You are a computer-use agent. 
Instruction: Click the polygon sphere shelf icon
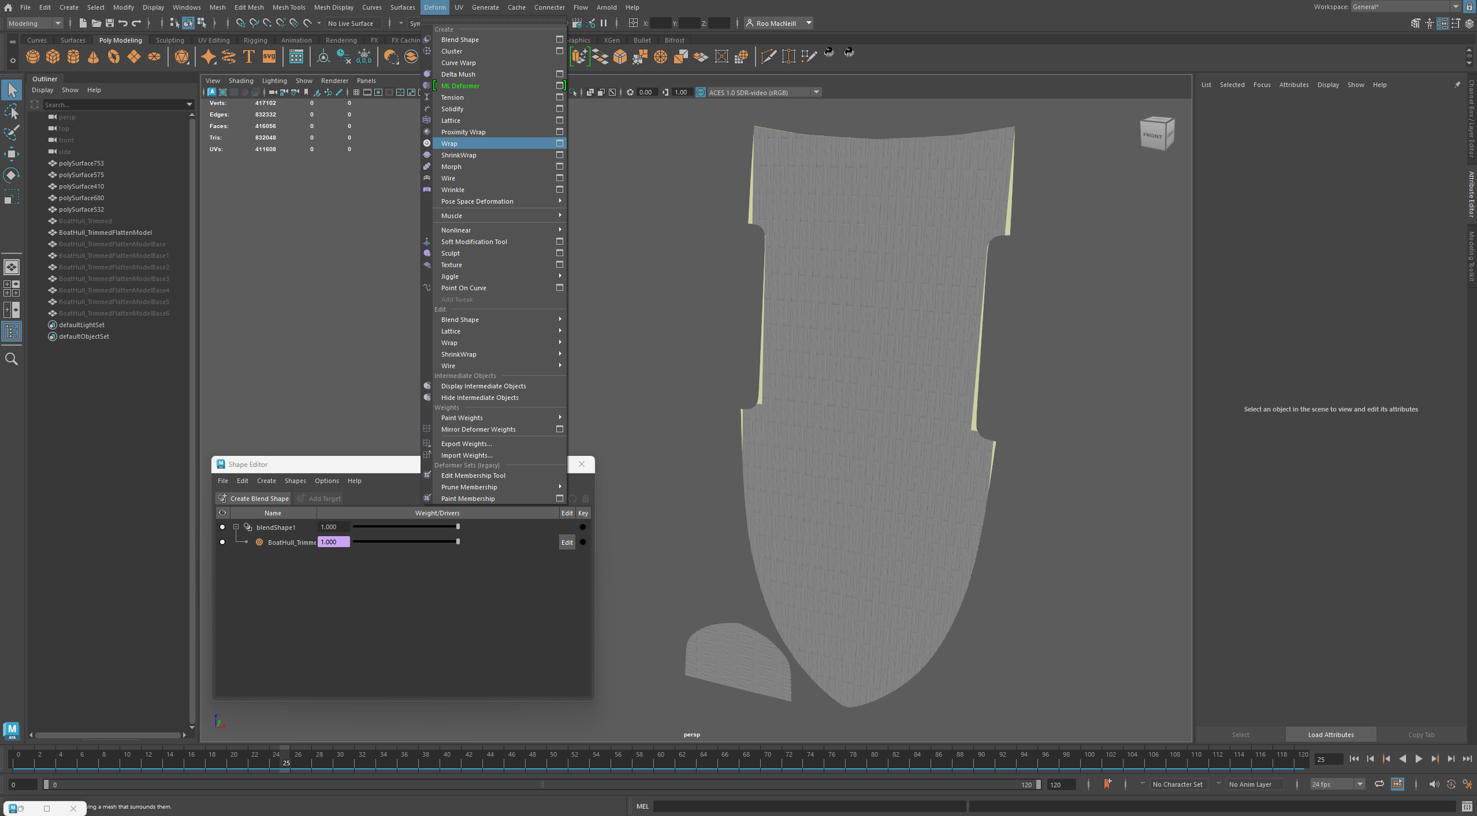(33, 57)
